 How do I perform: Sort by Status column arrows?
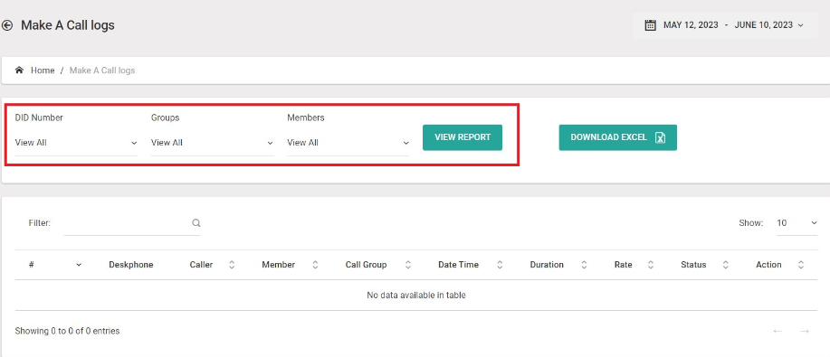coord(726,265)
